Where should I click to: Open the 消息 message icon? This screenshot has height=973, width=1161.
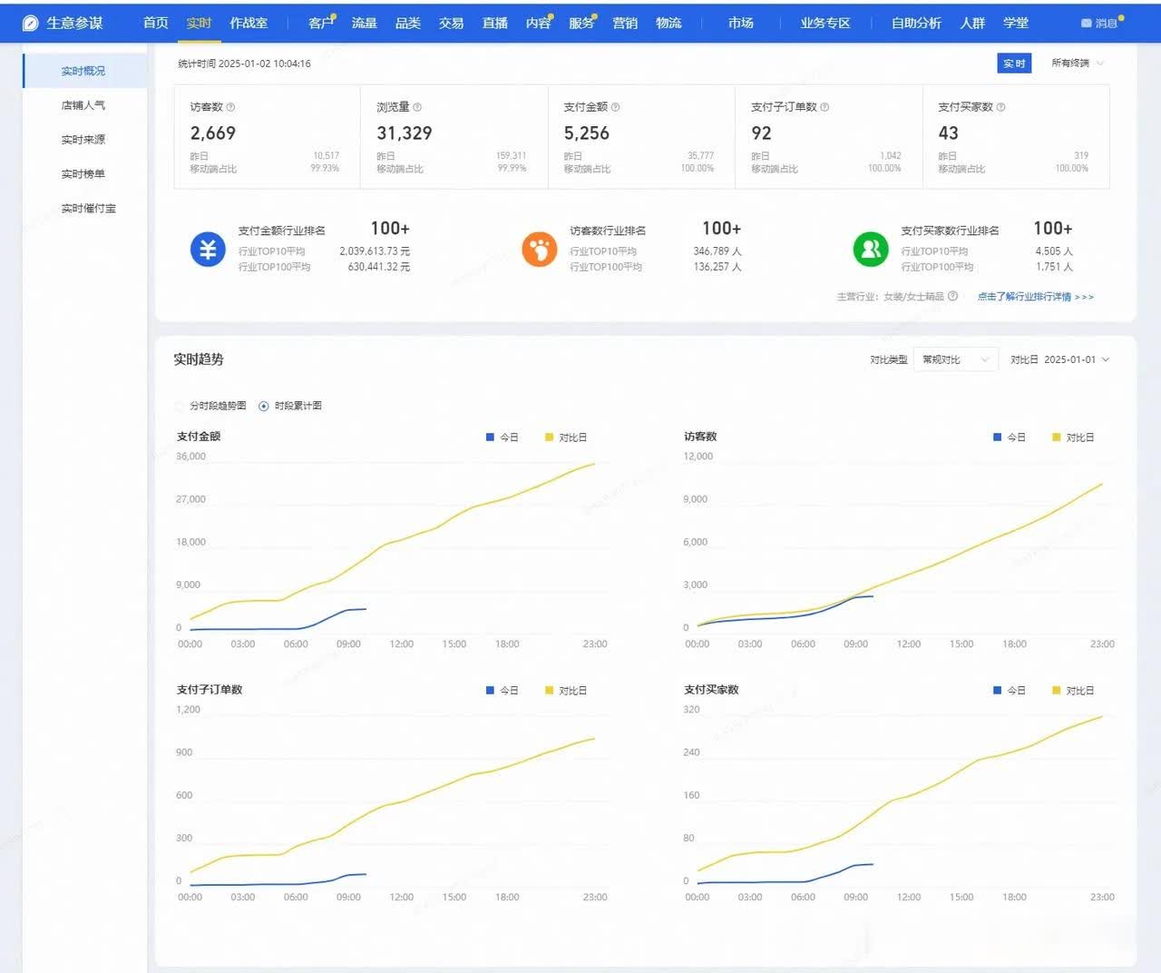click(x=1087, y=24)
